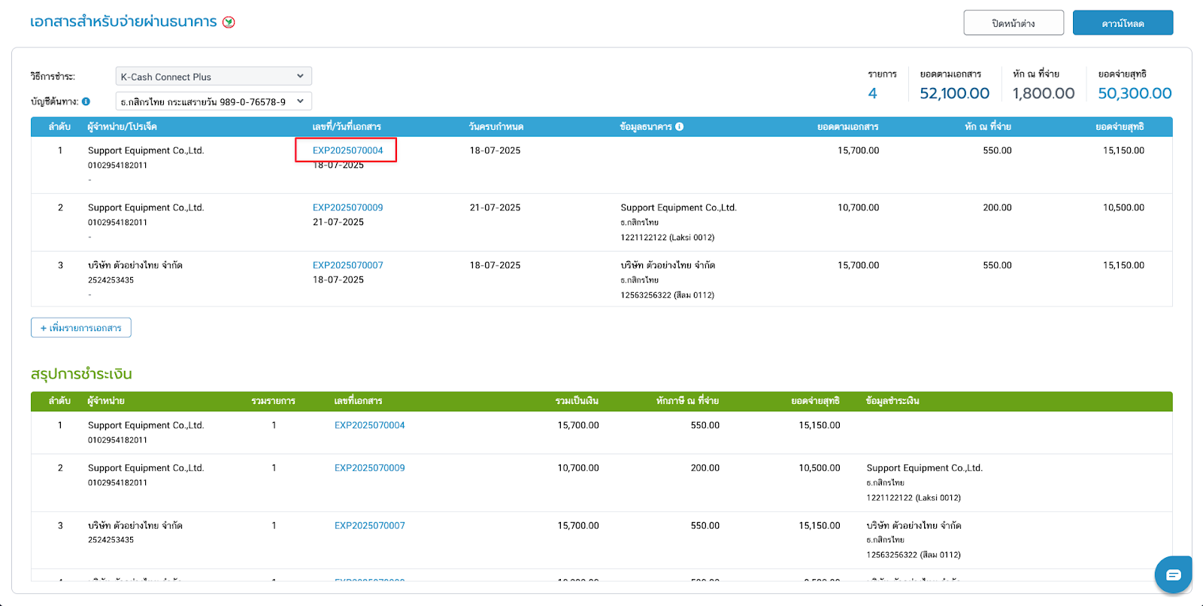Screen dimensions: 1203x606
Task: Click the bank logo icon beside page title
Action: pos(229,23)
